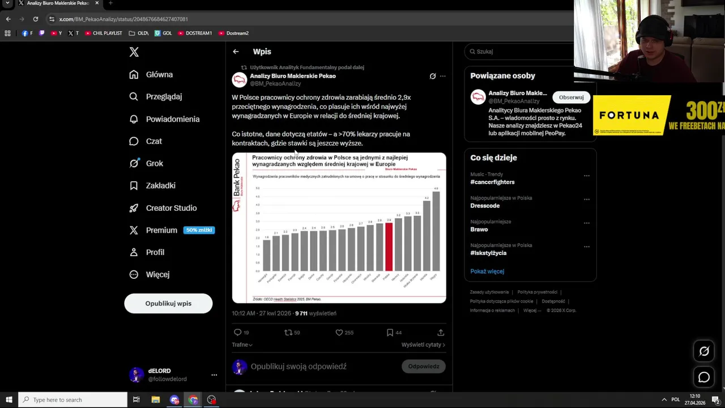
Task: Click Wyświetl cytaty link
Action: click(423, 345)
